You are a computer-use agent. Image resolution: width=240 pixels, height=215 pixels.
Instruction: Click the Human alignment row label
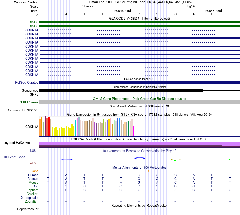(33, 175)
